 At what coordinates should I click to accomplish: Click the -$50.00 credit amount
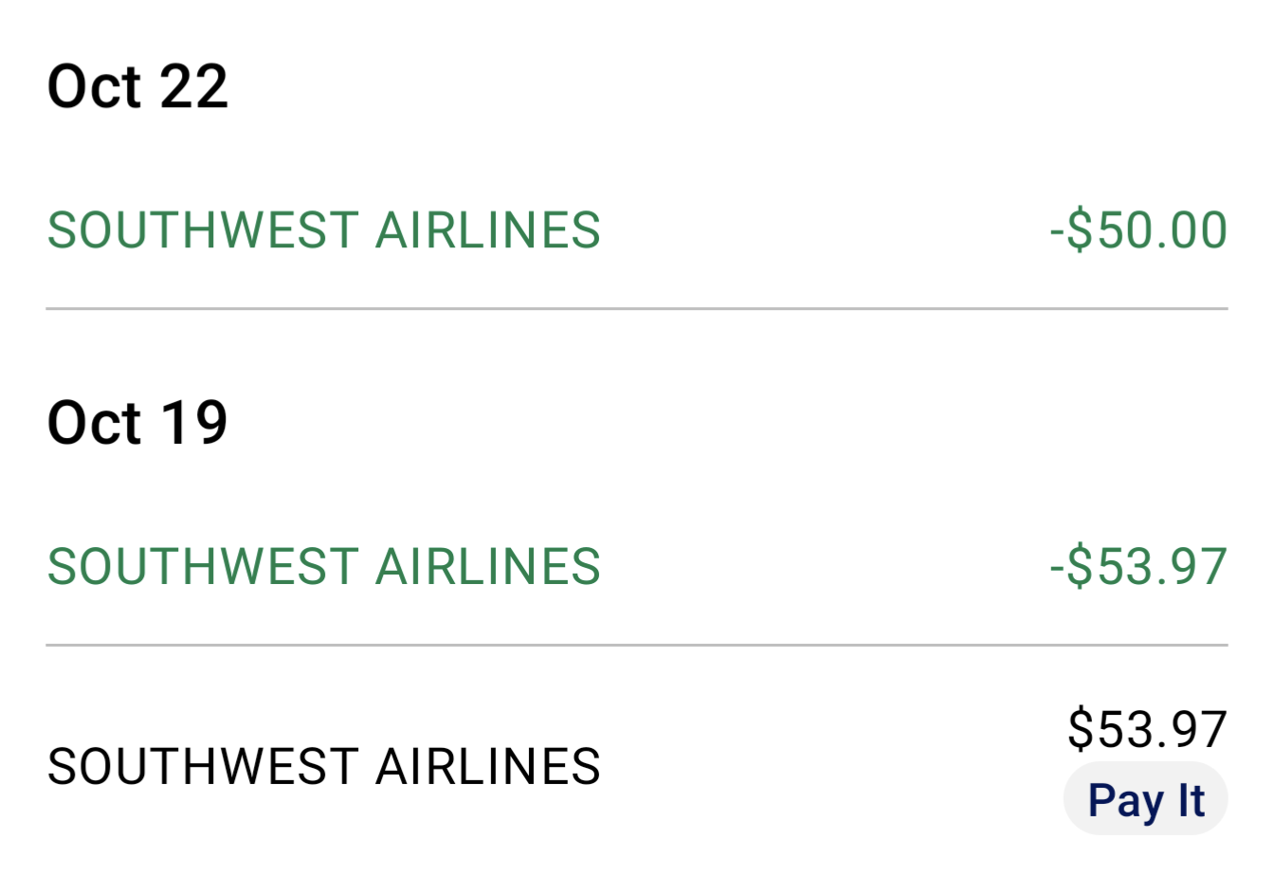coord(1138,230)
